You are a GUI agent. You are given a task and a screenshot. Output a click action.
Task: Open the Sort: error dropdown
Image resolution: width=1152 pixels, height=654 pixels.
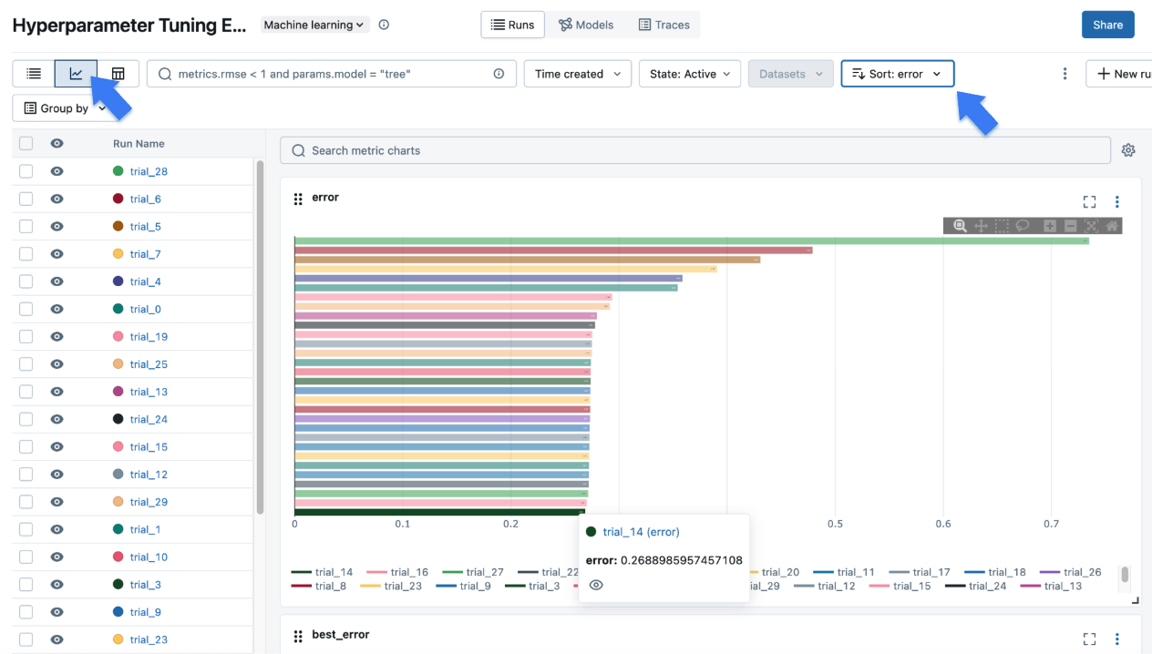click(x=898, y=73)
